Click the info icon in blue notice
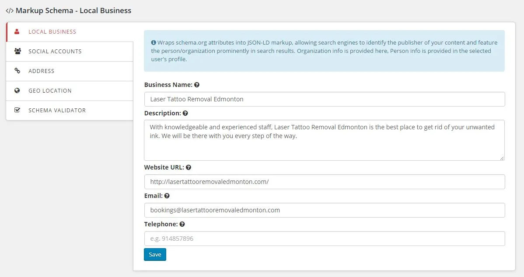Image resolution: width=524 pixels, height=277 pixels. 154,43
